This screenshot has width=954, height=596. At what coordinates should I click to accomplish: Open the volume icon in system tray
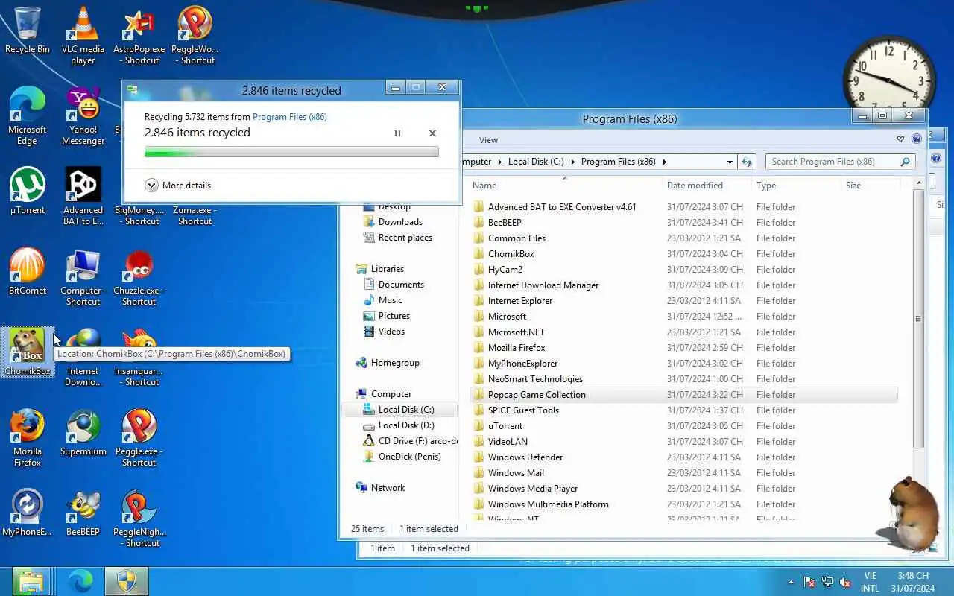pyautogui.click(x=845, y=582)
